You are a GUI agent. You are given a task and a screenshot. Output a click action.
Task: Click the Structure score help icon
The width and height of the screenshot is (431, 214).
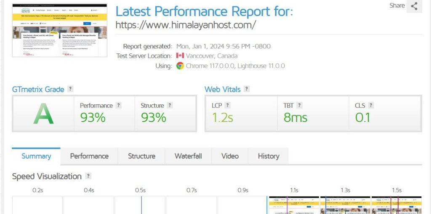tap(170, 106)
